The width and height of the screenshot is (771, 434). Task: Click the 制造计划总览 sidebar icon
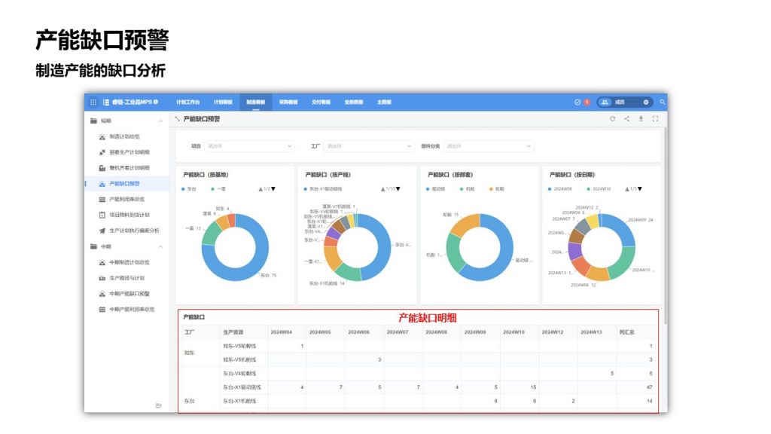point(102,137)
